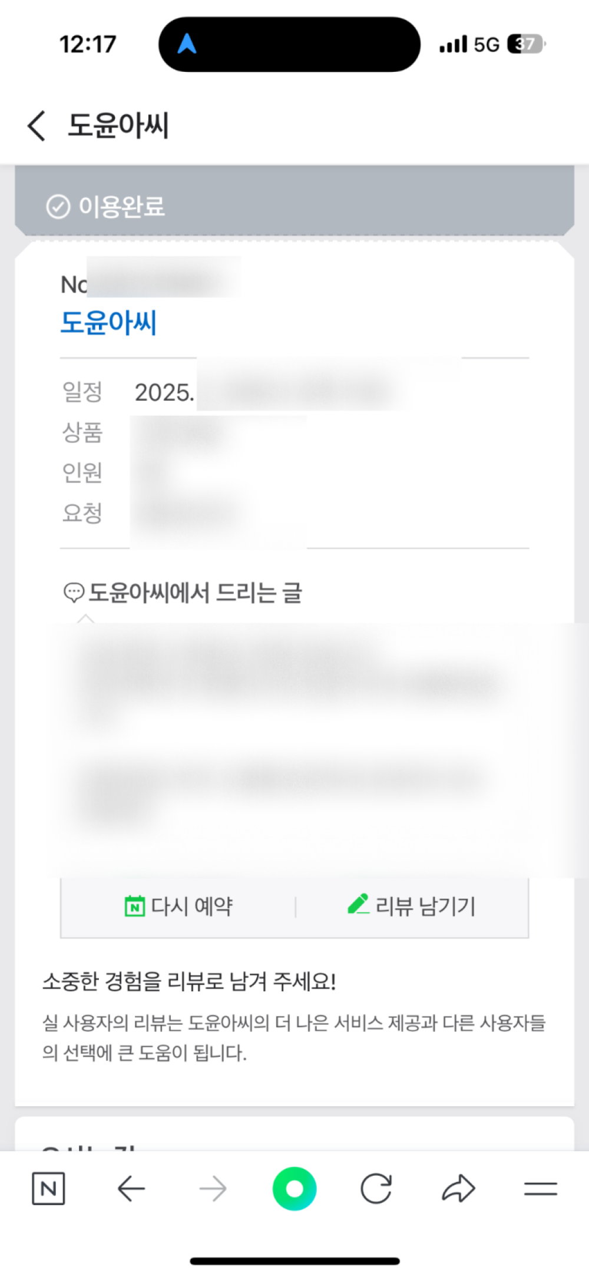The image size is (589, 1277).
Task: Open the green Naver search circle
Action: tap(294, 1189)
